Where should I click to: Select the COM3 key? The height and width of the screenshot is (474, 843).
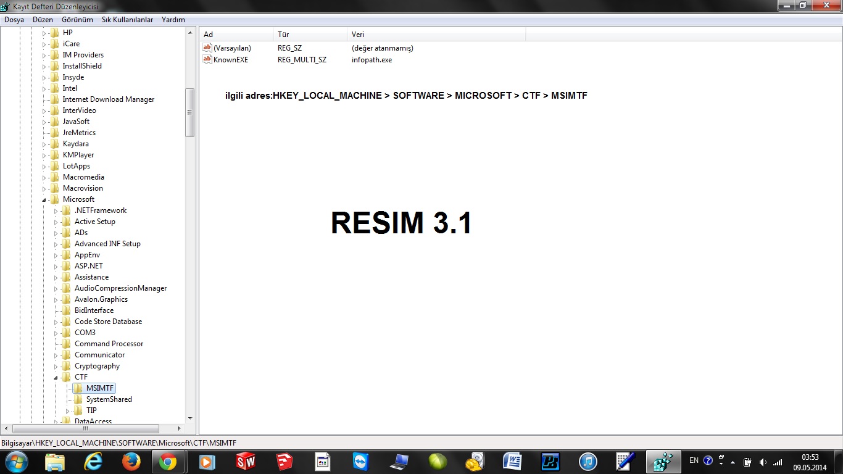85,333
